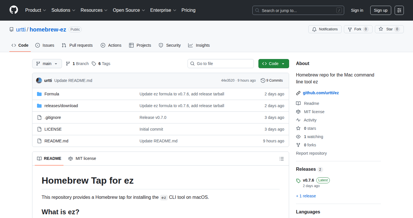The height and width of the screenshot is (218, 413).
Task: Click the Sign up button
Action: click(381, 10)
